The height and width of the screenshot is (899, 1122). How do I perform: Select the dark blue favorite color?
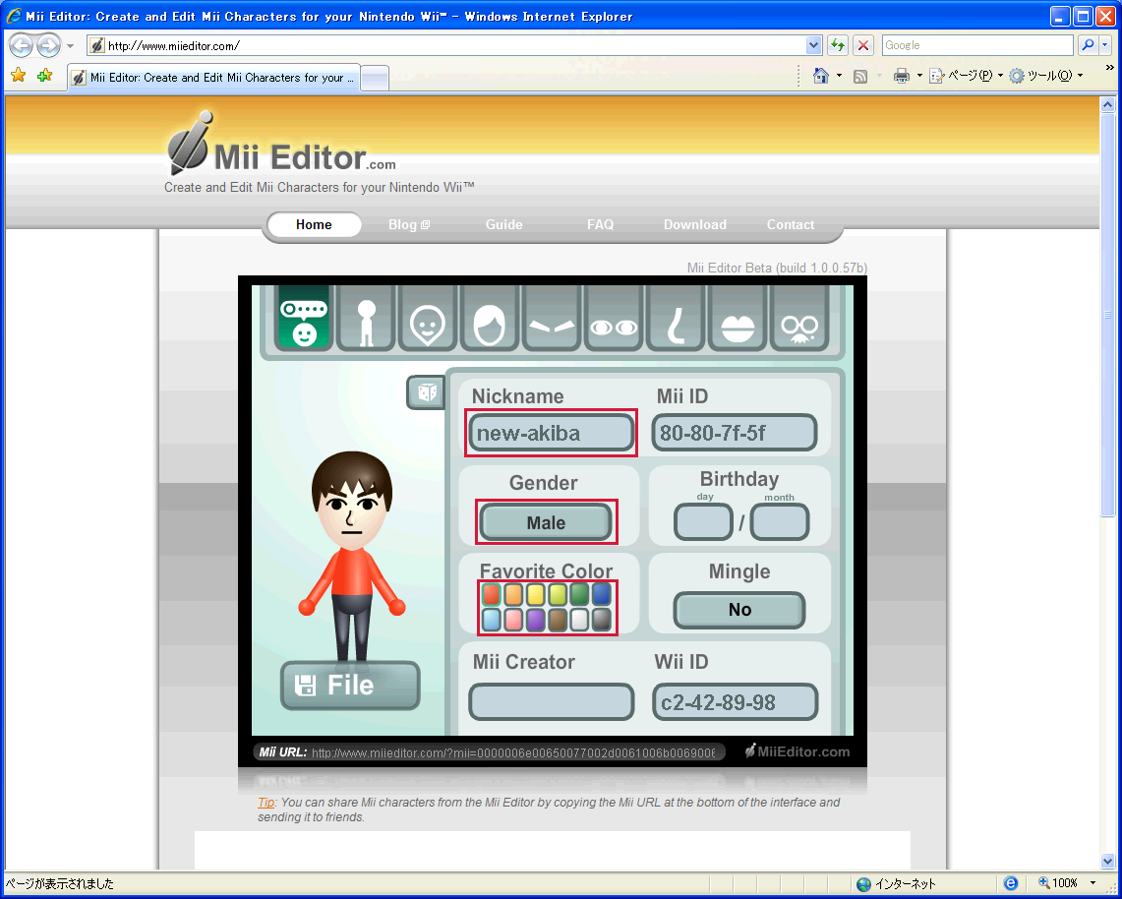coord(602,593)
